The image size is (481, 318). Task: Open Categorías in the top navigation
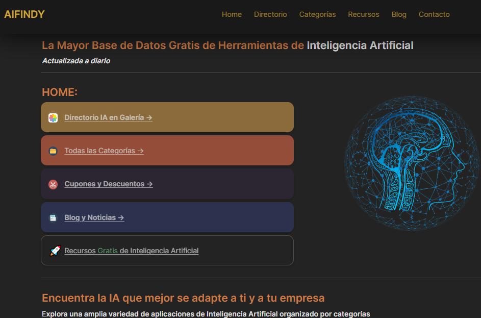tap(317, 14)
